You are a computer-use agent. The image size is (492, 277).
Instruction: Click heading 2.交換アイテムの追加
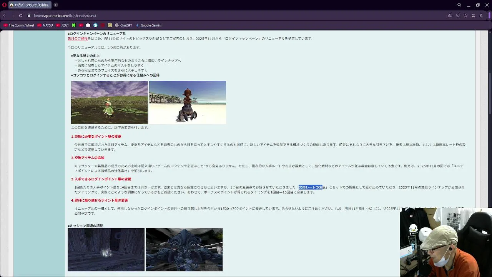[x=88, y=158]
